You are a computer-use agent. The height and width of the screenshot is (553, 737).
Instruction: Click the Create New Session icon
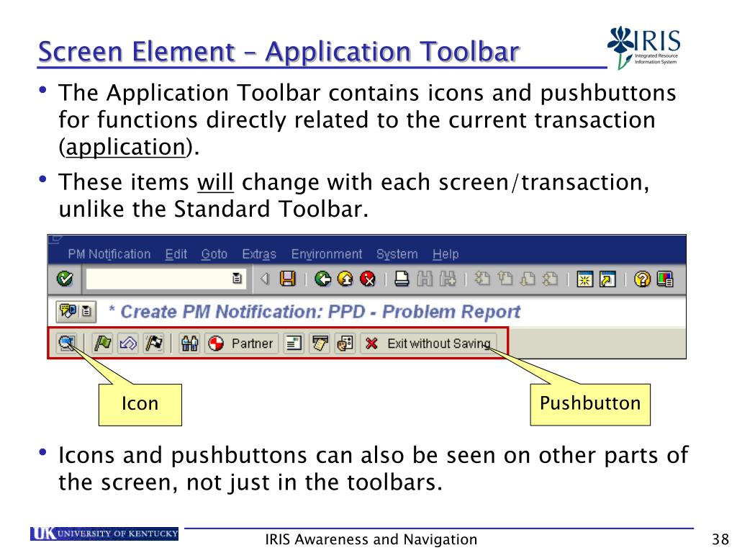coord(584,279)
